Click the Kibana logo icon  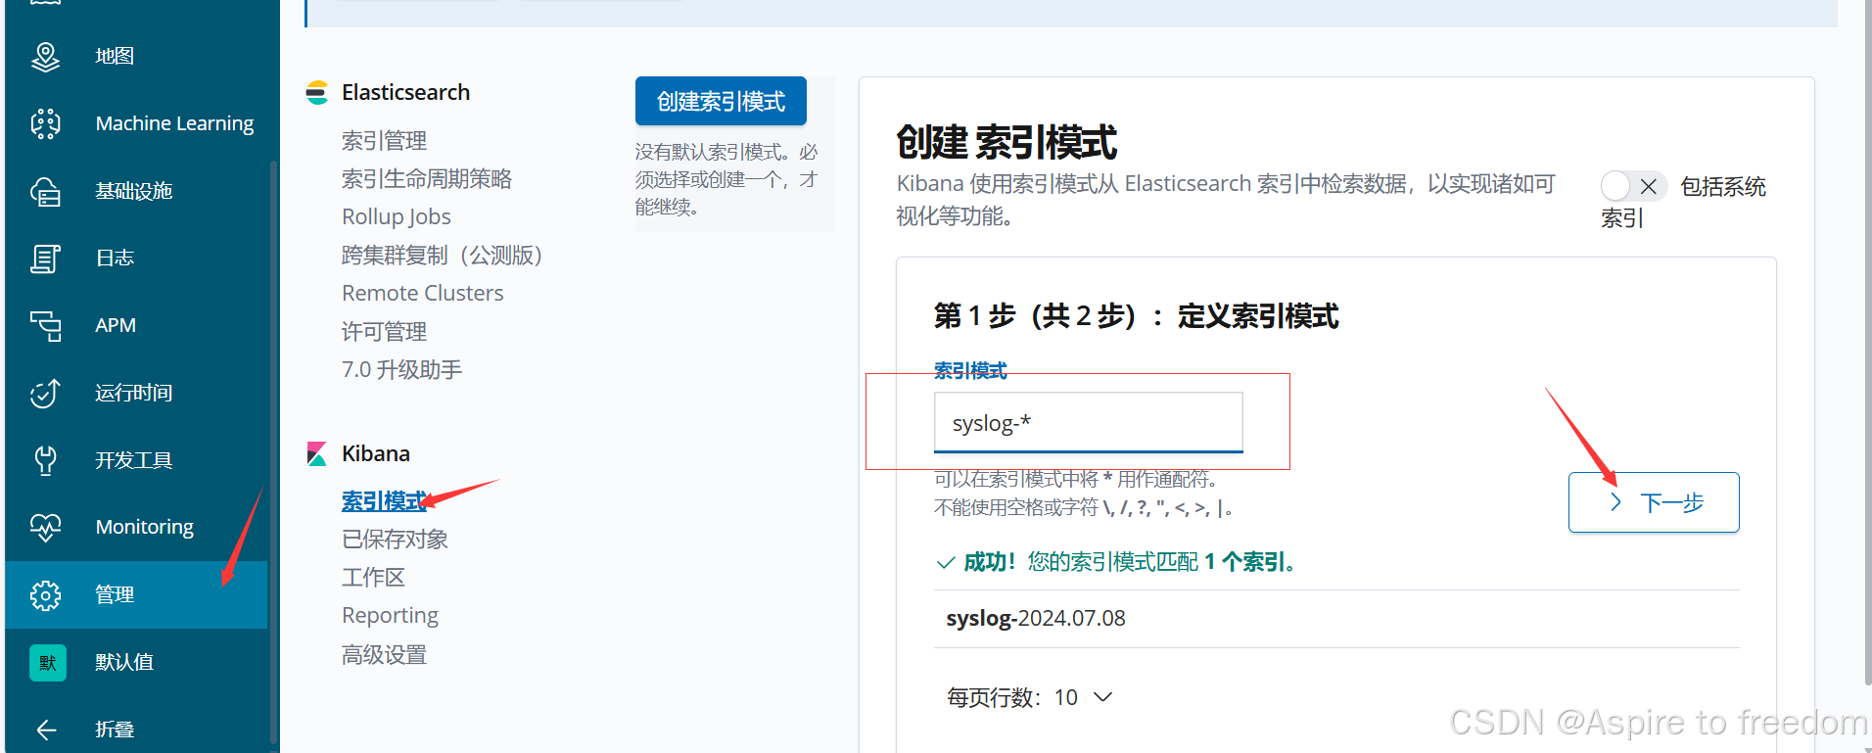[x=316, y=453]
